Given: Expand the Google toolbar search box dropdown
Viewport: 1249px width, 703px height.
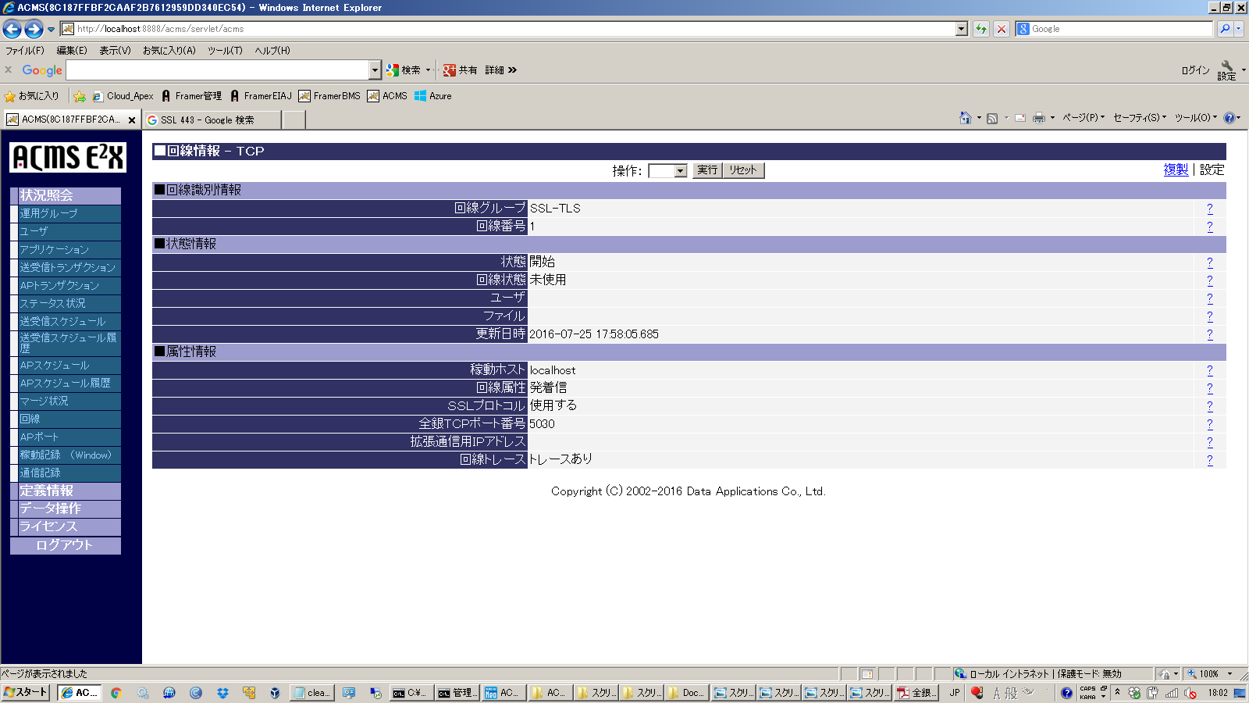Looking at the screenshot, I should 375,70.
